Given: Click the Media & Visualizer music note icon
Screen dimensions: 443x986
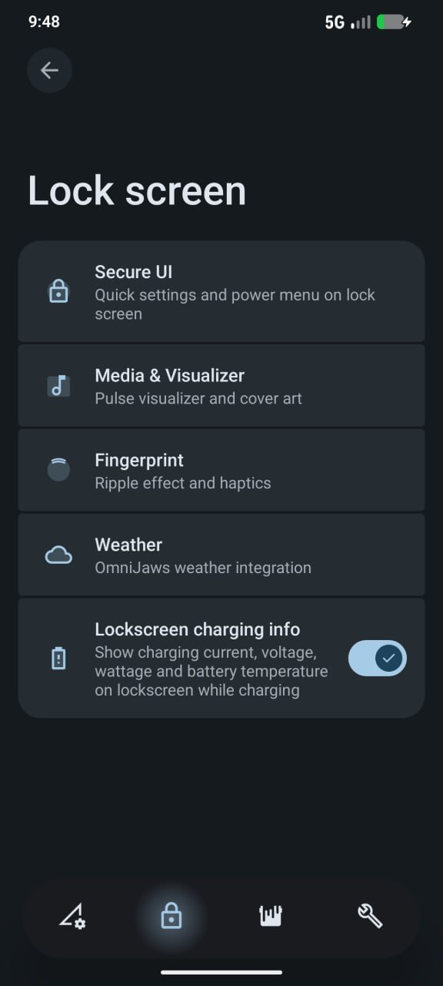Looking at the screenshot, I should [x=58, y=385].
